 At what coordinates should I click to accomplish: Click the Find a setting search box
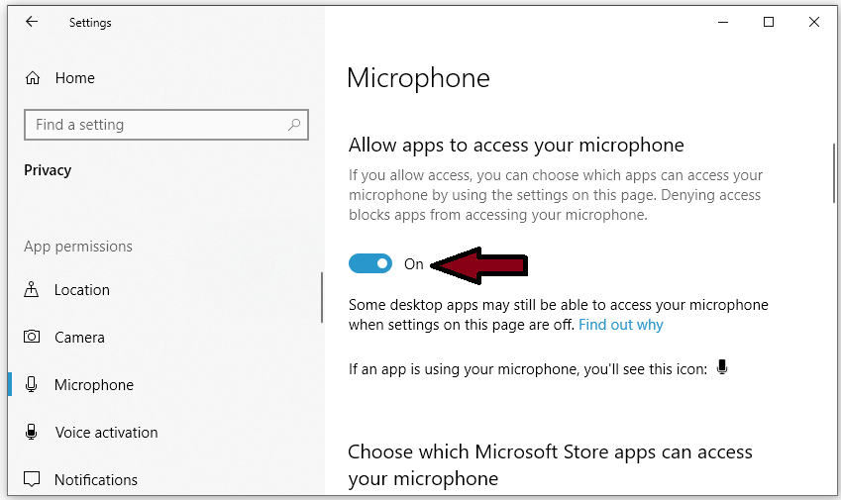tap(166, 125)
